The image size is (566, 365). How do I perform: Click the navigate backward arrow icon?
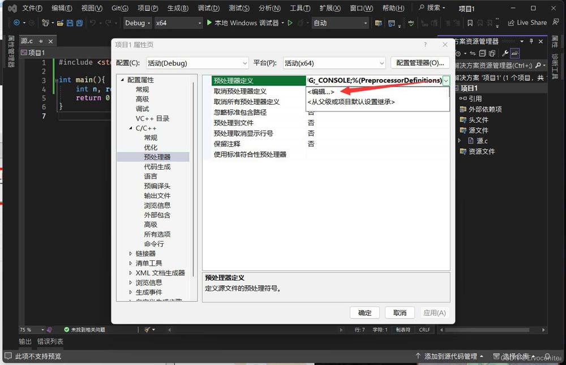click(x=16, y=23)
